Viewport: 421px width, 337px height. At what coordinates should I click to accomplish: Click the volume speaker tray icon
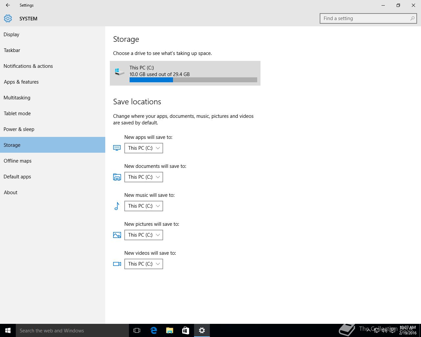[x=384, y=330]
